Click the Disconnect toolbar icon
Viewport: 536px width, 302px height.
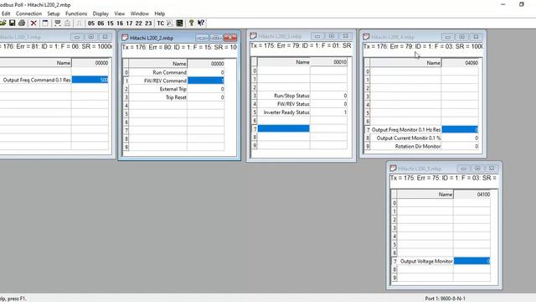pos(67,23)
